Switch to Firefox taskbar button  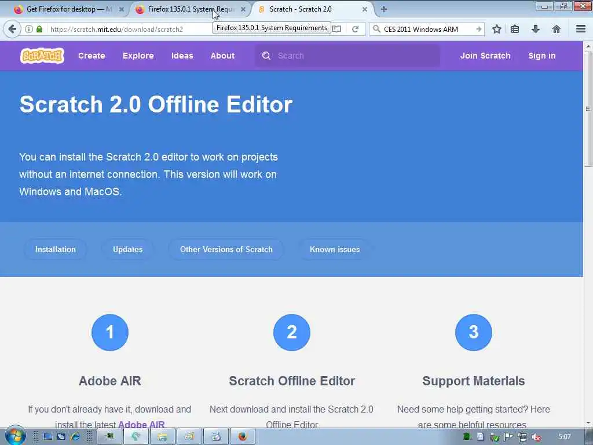(x=242, y=437)
